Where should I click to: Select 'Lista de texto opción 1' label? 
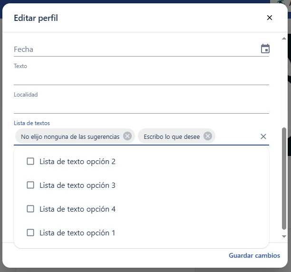(x=78, y=233)
